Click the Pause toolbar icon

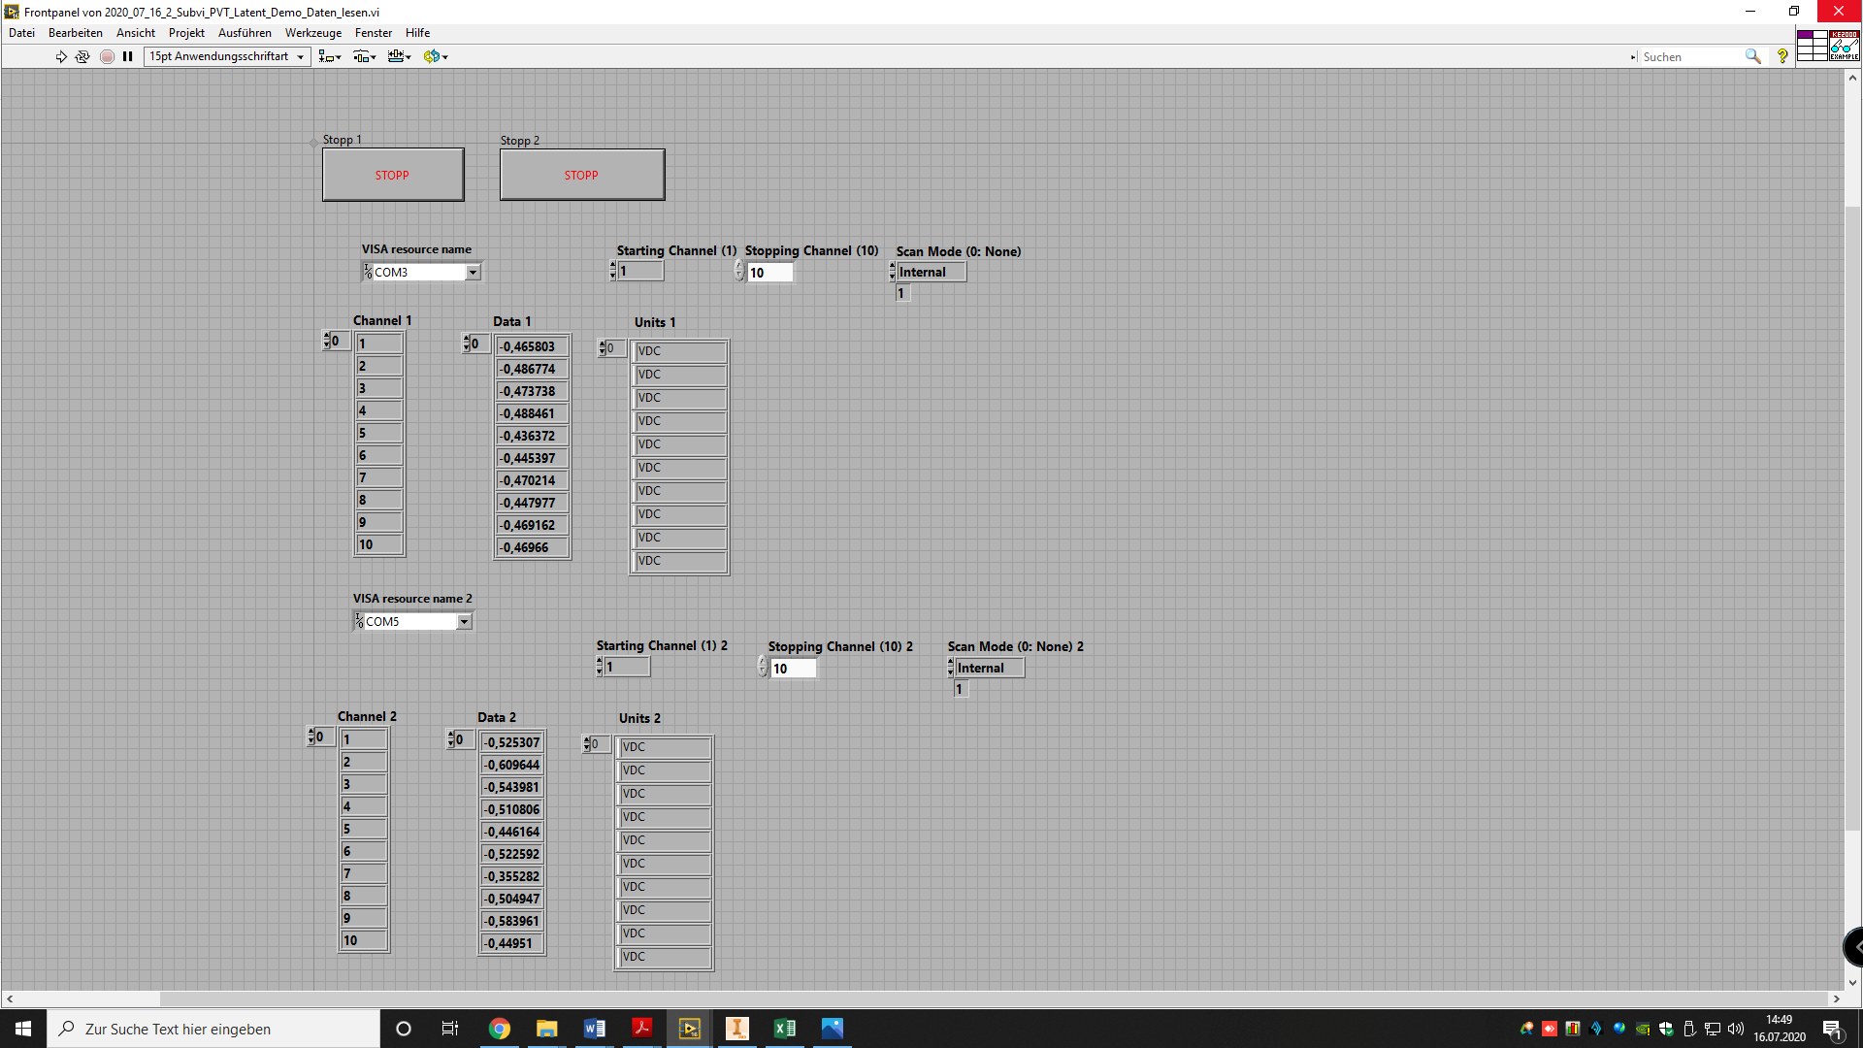[x=127, y=57]
